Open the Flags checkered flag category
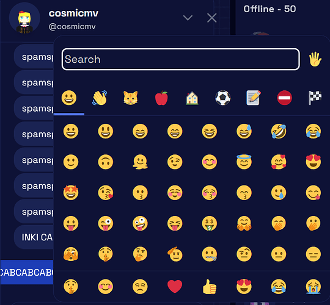Image resolution: width=330 pixels, height=305 pixels. (x=315, y=98)
